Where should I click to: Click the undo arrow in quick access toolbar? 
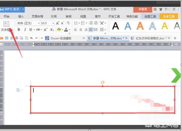tap(31, 38)
